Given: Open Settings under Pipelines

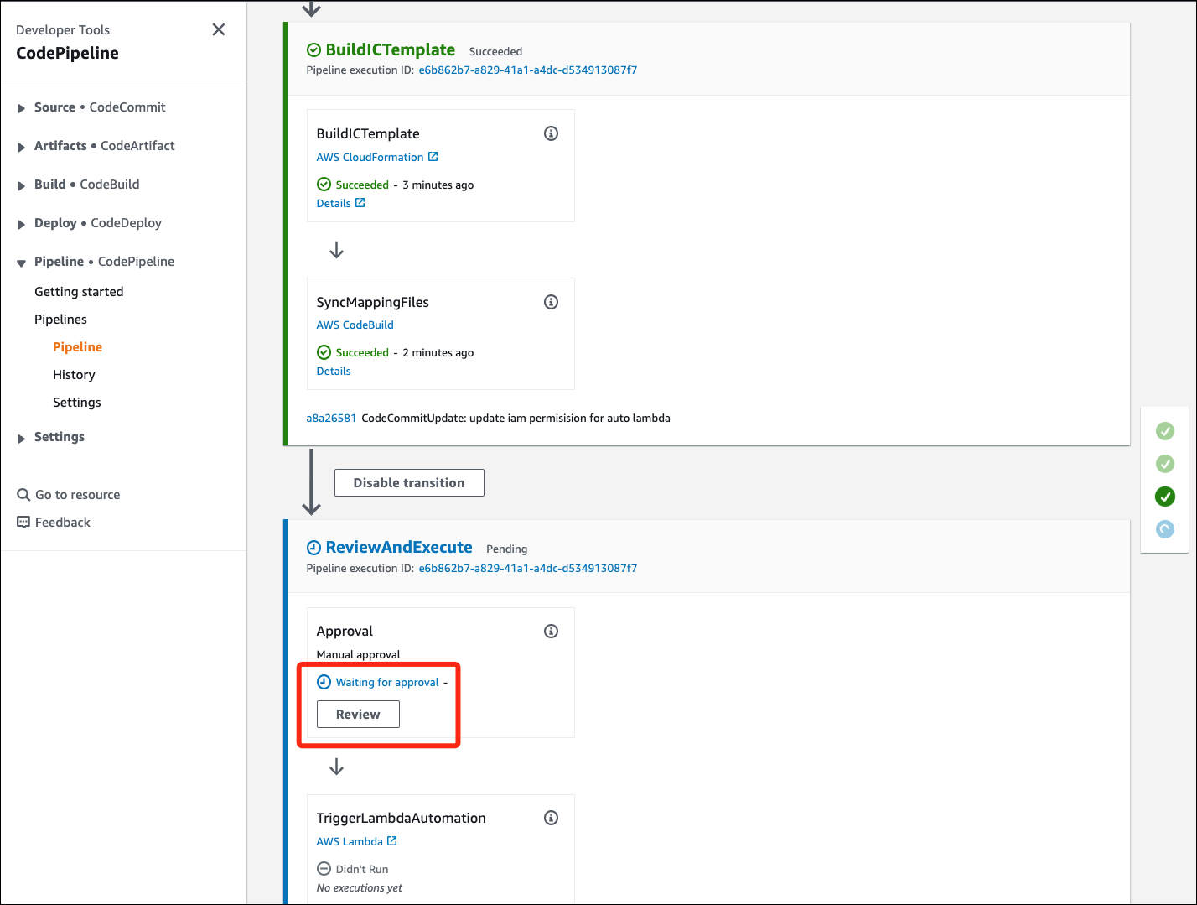Looking at the screenshot, I should click(76, 403).
